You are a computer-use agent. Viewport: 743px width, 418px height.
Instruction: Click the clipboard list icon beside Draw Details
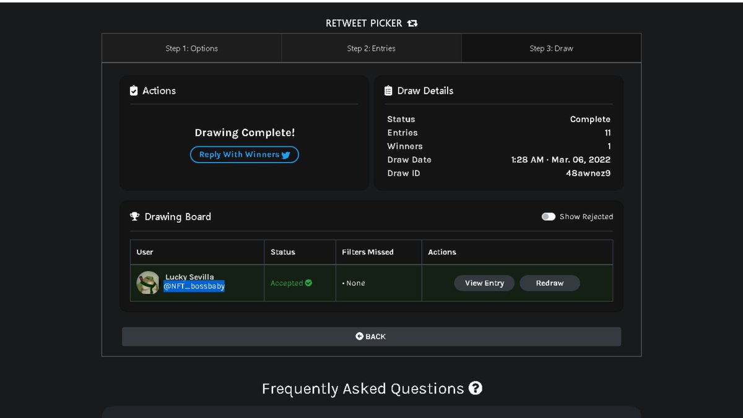coord(388,91)
